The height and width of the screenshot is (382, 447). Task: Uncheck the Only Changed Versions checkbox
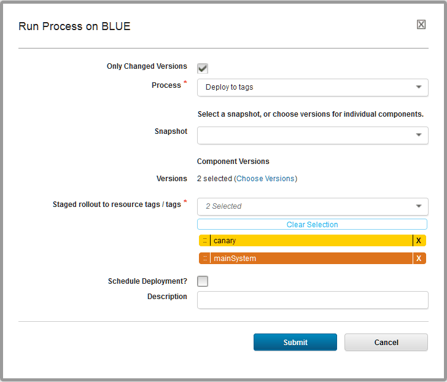pyautogui.click(x=203, y=68)
